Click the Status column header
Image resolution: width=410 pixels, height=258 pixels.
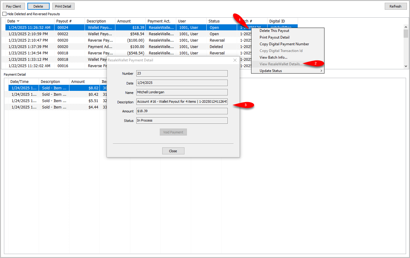pyautogui.click(x=222, y=21)
